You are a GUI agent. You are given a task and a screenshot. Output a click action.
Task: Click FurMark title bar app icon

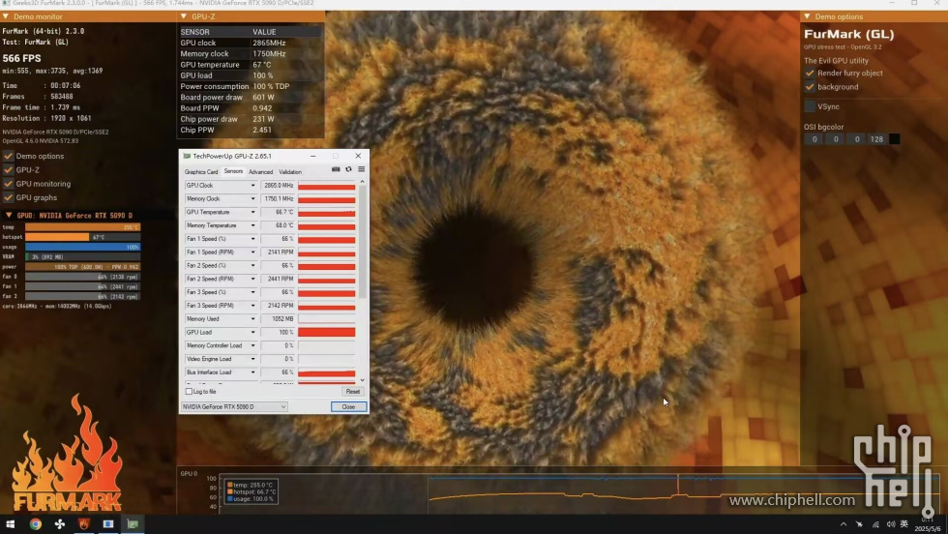pyautogui.click(x=6, y=4)
